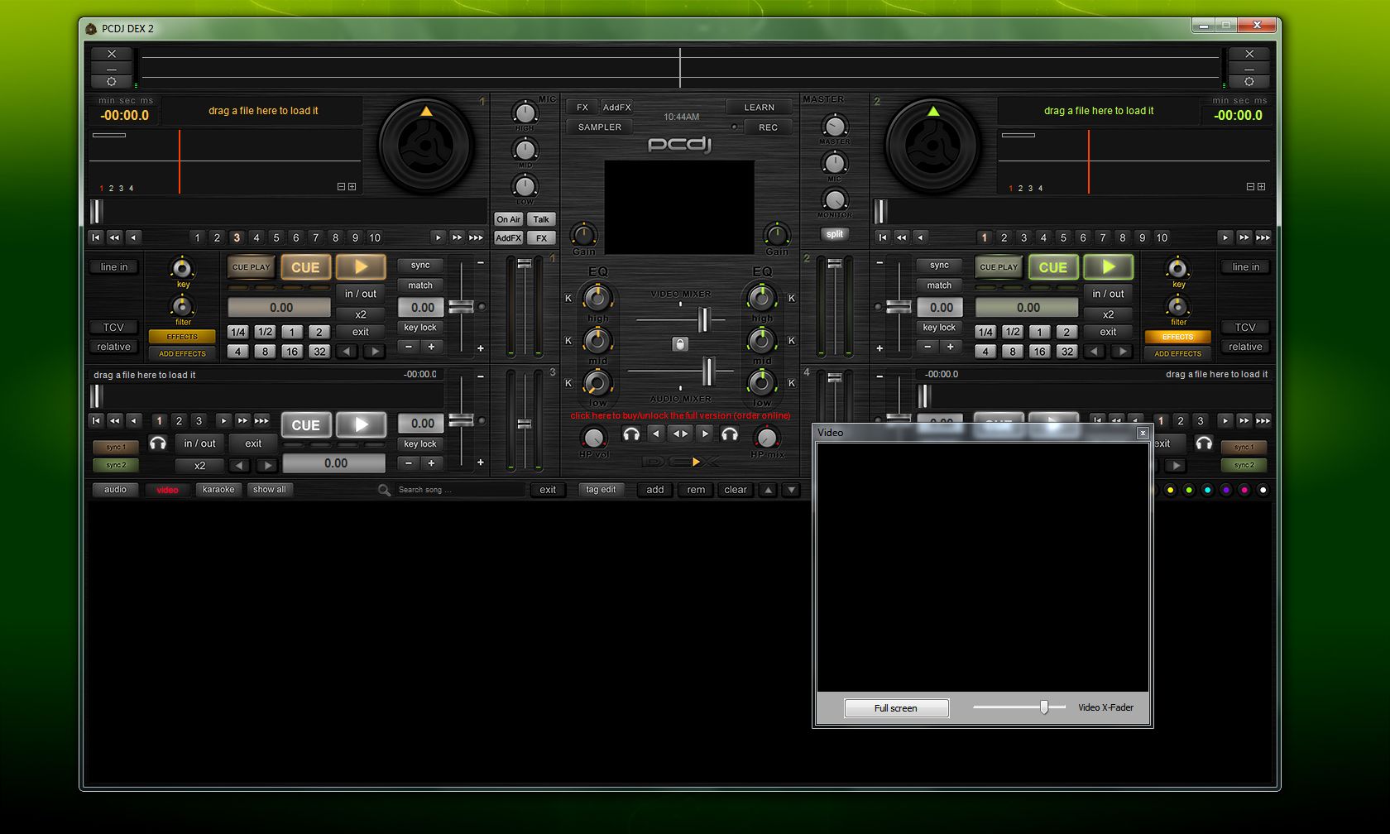
Task: Toggle TCV mode on deck 2
Action: [1245, 328]
